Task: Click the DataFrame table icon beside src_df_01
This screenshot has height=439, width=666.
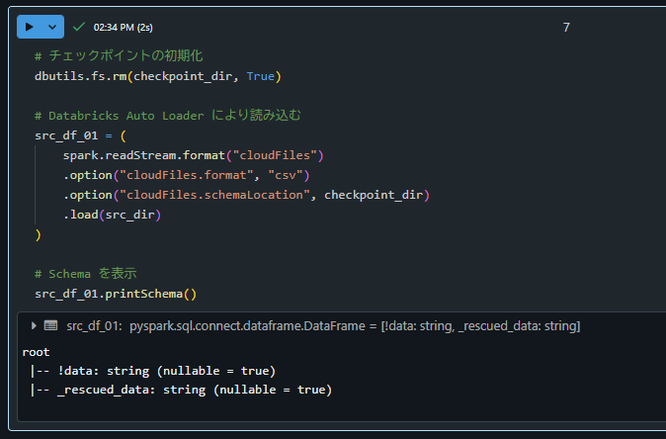Action: (x=51, y=325)
